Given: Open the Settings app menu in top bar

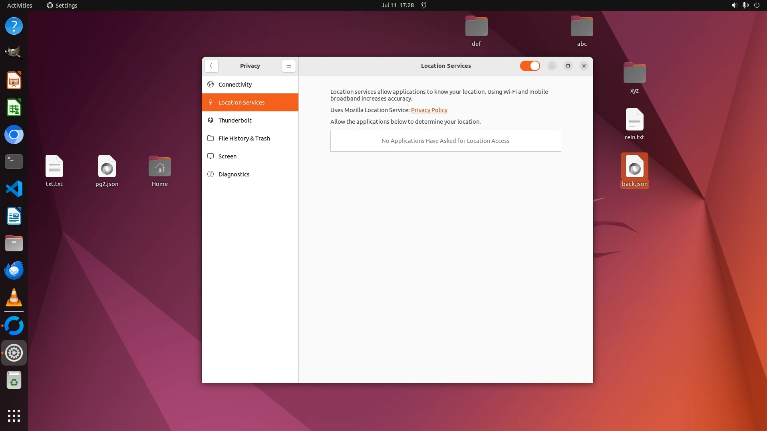Looking at the screenshot, I should pyautogui.click(x=62, y=5).
